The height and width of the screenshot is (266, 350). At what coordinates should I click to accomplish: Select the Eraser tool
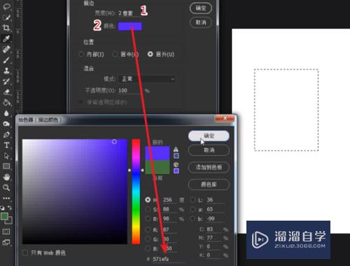(6, 92)
